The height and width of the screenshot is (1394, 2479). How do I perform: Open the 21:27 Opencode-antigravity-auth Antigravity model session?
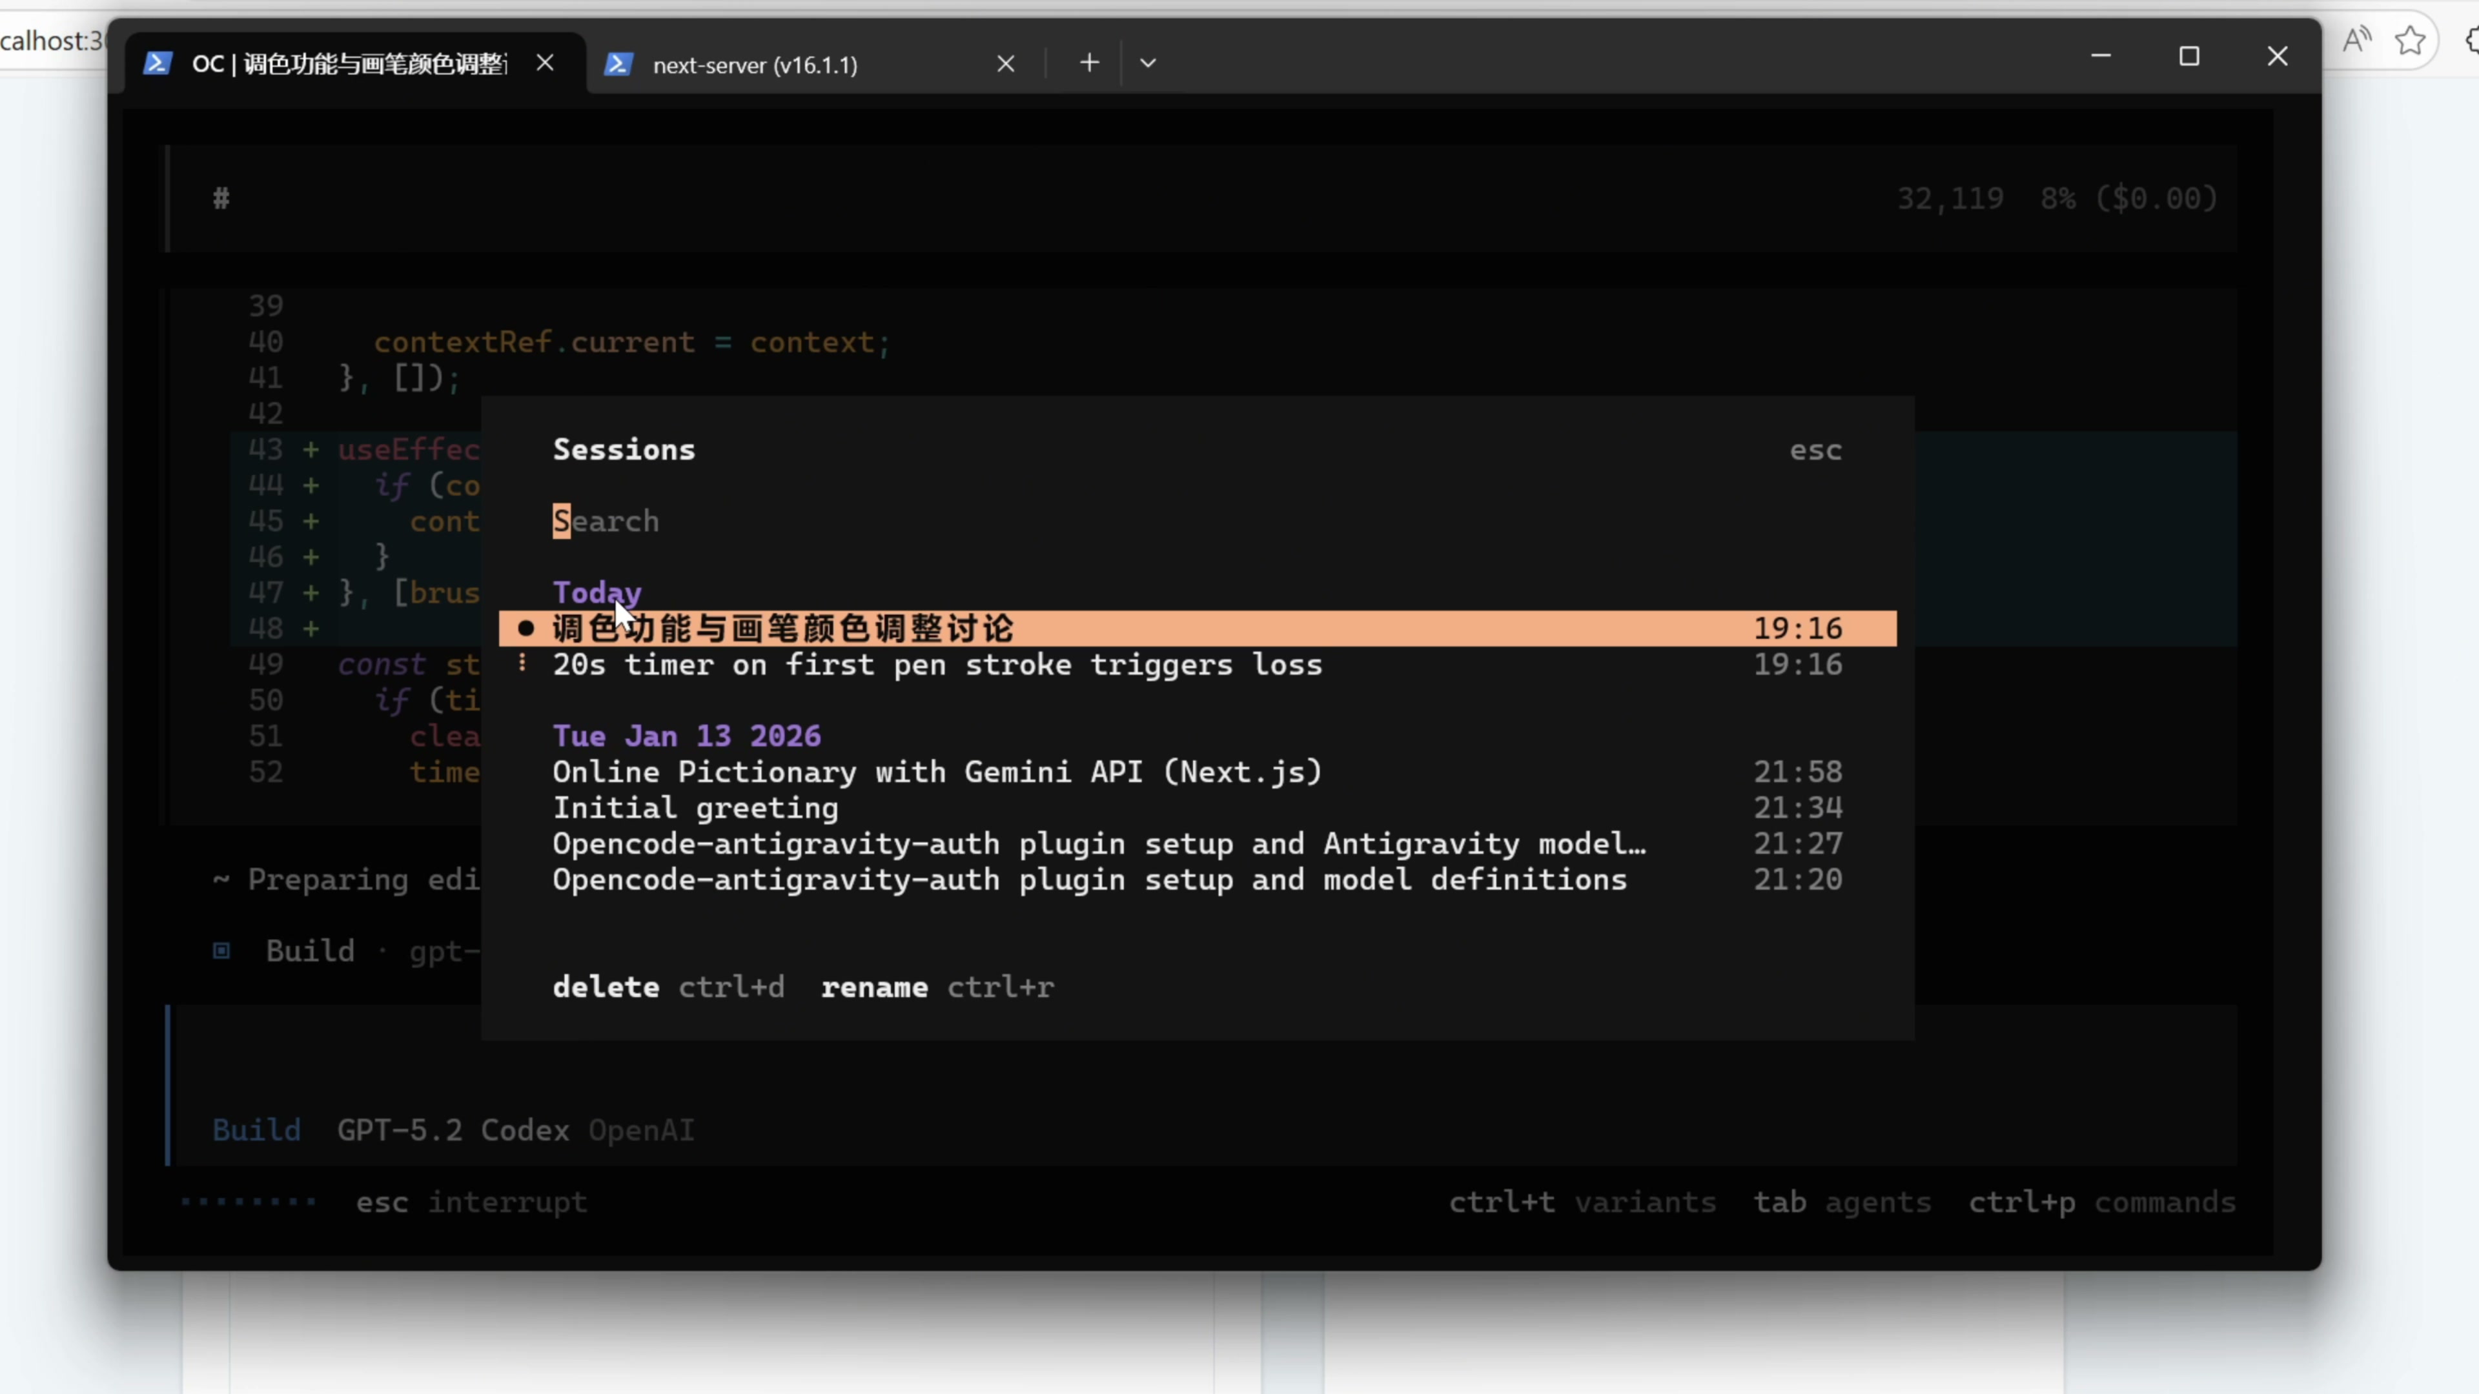(1098, 843)
